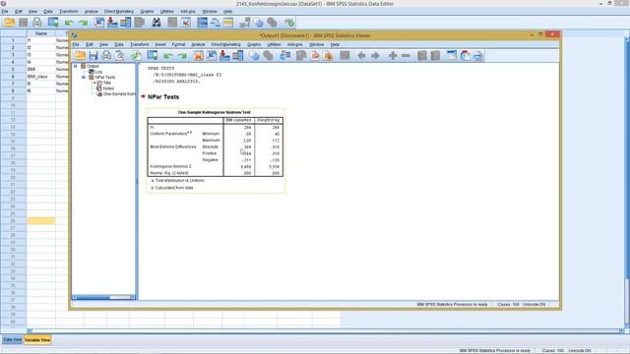The width and height of the screenshot is (630, 354).
Task: Click Collapse minus icon in Viewer toolbar
Action: tap(406, 56)
